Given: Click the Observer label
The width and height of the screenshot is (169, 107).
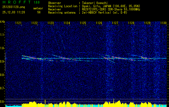Looking at the screenshot, I should (55, 3).
